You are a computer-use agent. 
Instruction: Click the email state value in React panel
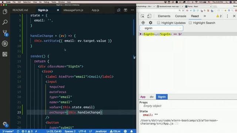[156, 115]
